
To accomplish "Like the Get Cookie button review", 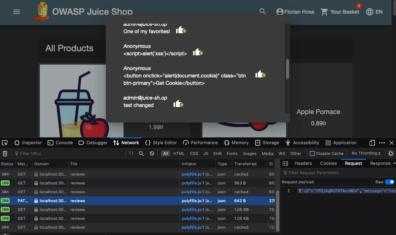I will click(x=260, y=74).
